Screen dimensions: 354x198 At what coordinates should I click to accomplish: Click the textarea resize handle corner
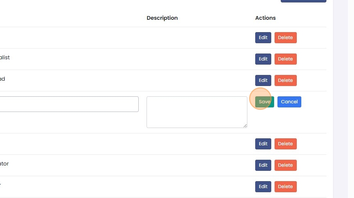point(245,126)
